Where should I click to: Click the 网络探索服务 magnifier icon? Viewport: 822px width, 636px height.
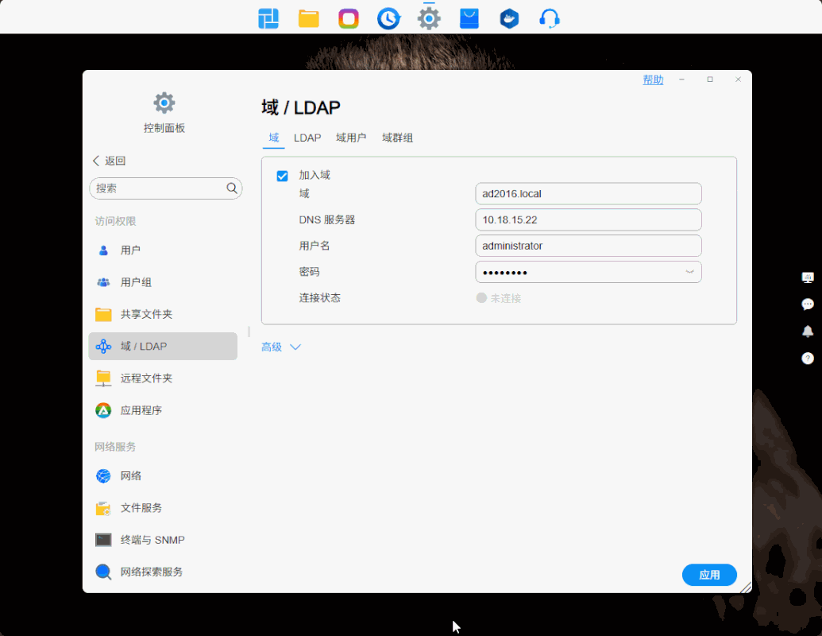[103, 572]
